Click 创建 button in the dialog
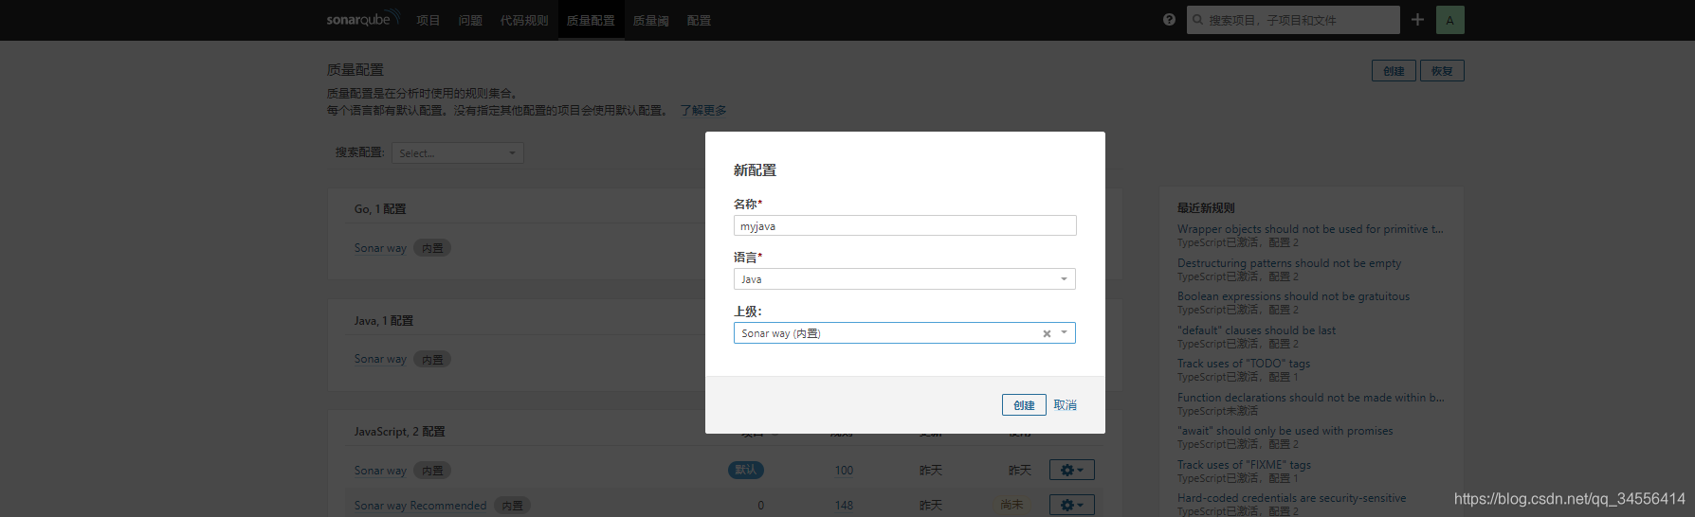Viewport: 1695px width, 517px height. pyautogui.click(x=1024, y=404)
